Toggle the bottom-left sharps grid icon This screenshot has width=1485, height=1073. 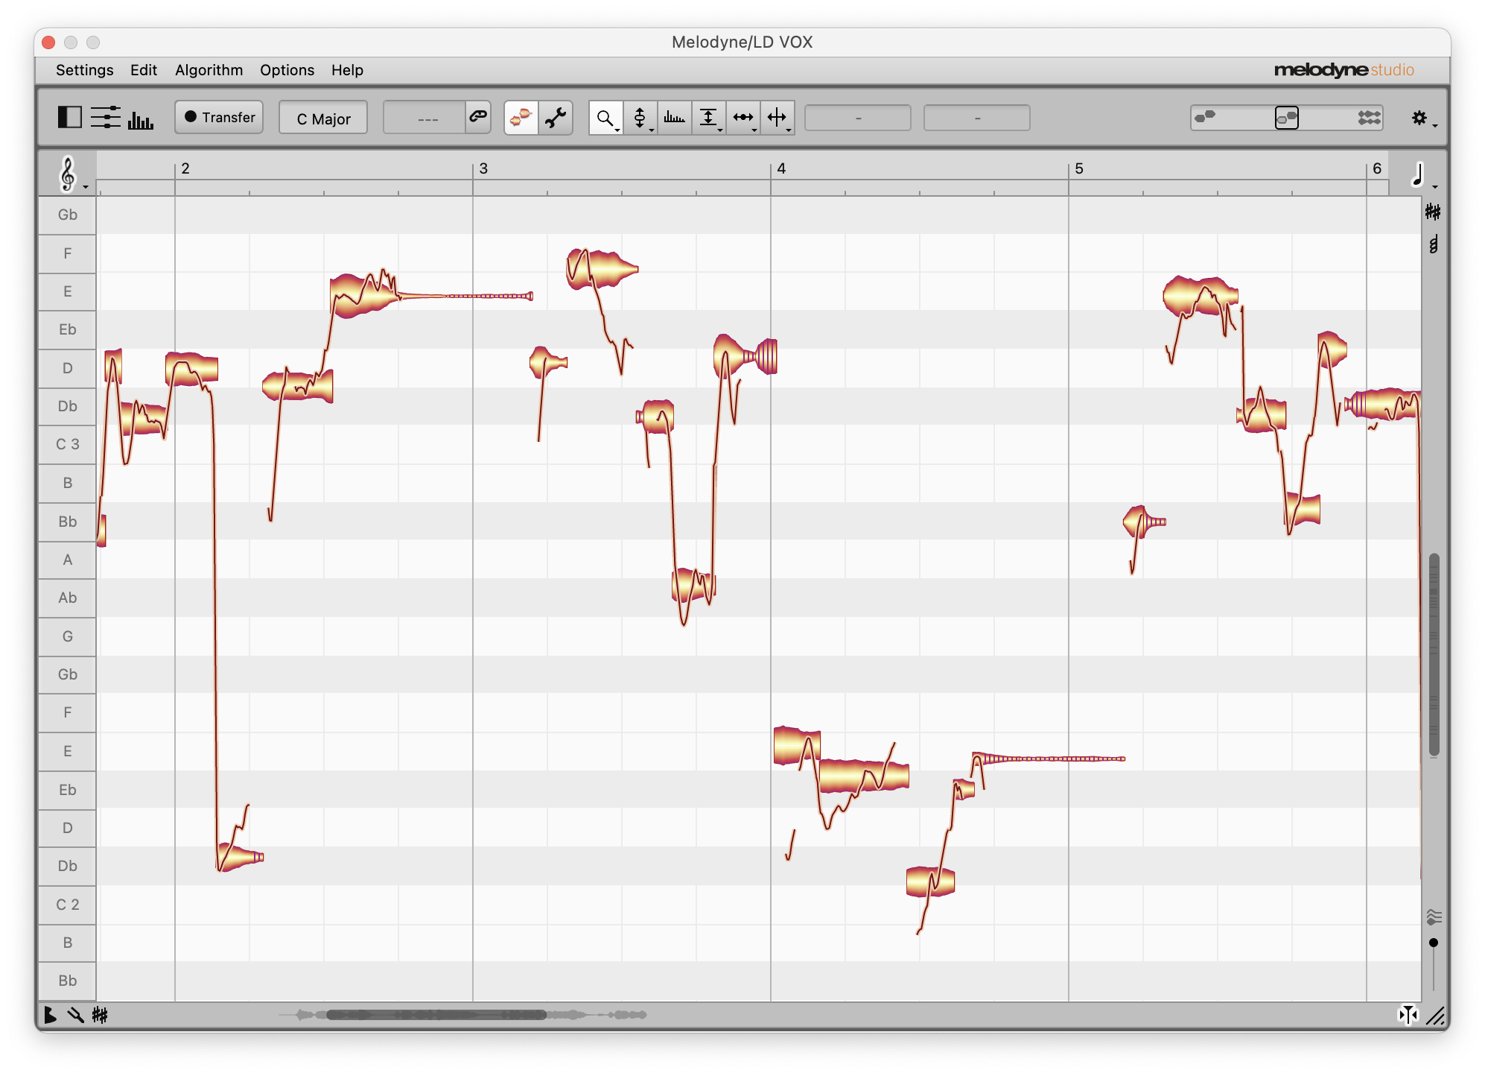(100, 1015)
